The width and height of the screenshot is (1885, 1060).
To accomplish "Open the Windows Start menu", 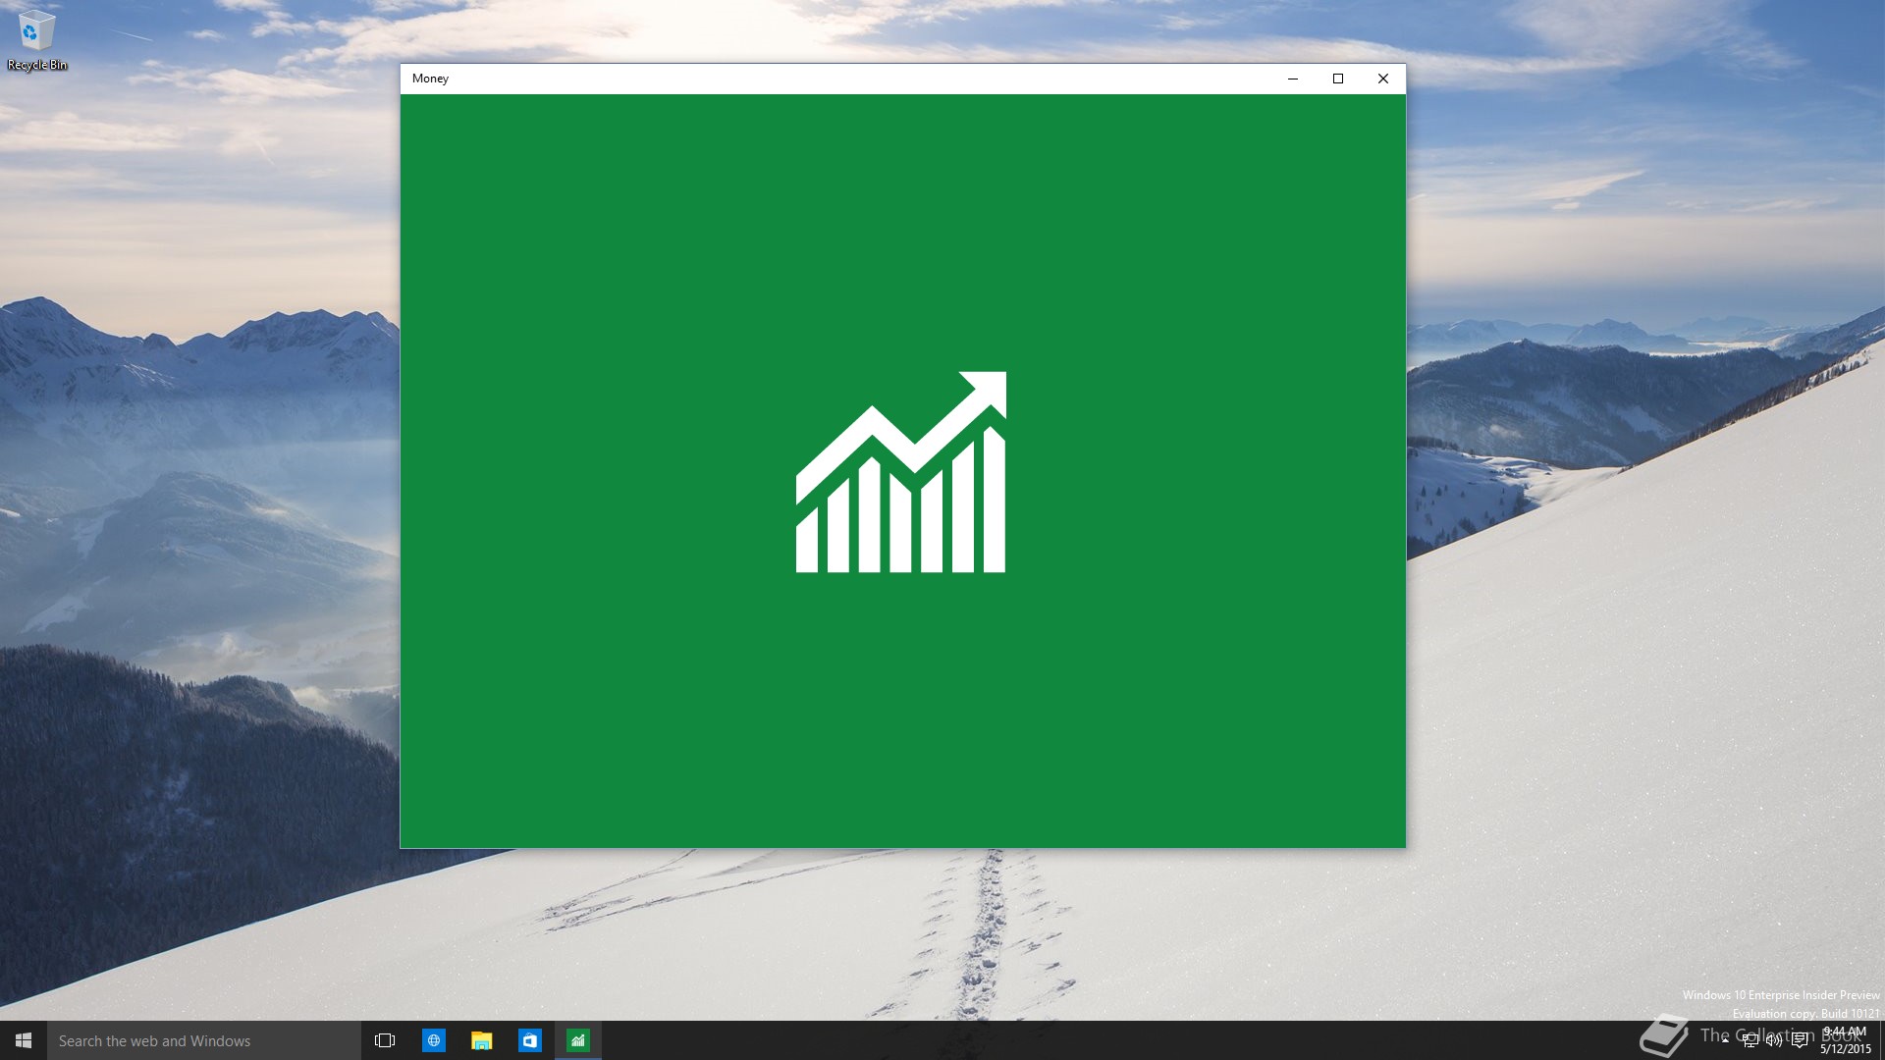I will pyautogui.click(x=24, y=1040).
